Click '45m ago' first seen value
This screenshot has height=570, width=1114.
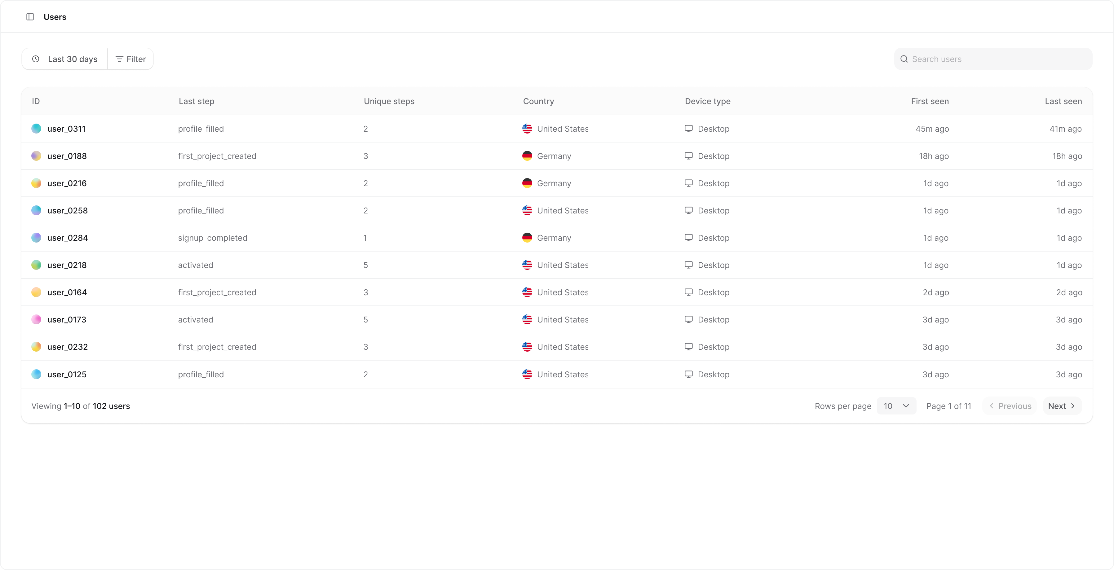[932, 129]
